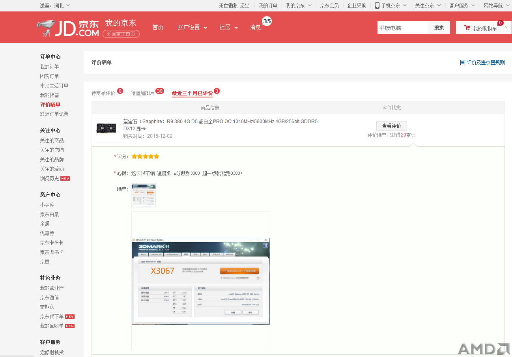Open 关注的活动 in the sidebar
512x357 pixels.
click(x=52, y=169)
